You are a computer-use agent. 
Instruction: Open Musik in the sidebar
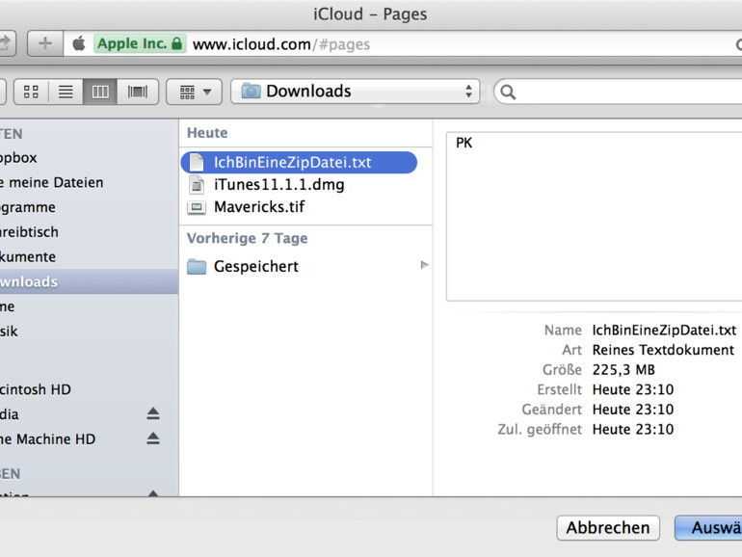pyautogui.click(x=9, y=332)
